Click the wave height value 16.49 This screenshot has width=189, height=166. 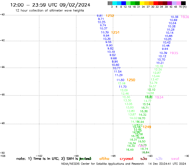130,150
